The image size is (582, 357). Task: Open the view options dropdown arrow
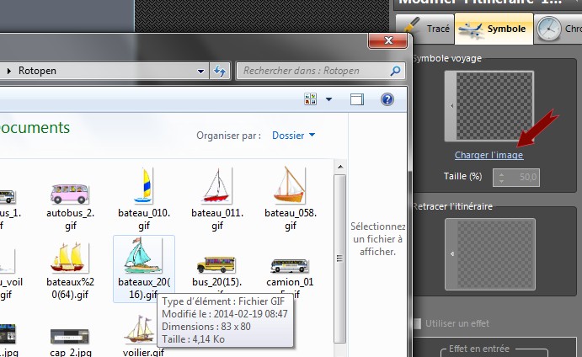click(328, 99)
